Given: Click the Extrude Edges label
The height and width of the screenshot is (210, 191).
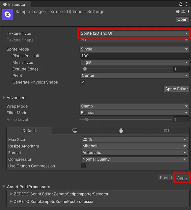Looking at the screenshot, I should coord(25,69).
